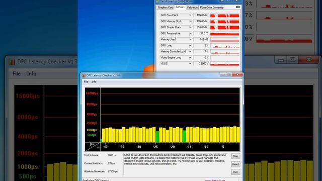The height and width of the screenshot is (181, 322).
Task: Click the 500µs axis label in front graph
Action: point(92,135)
